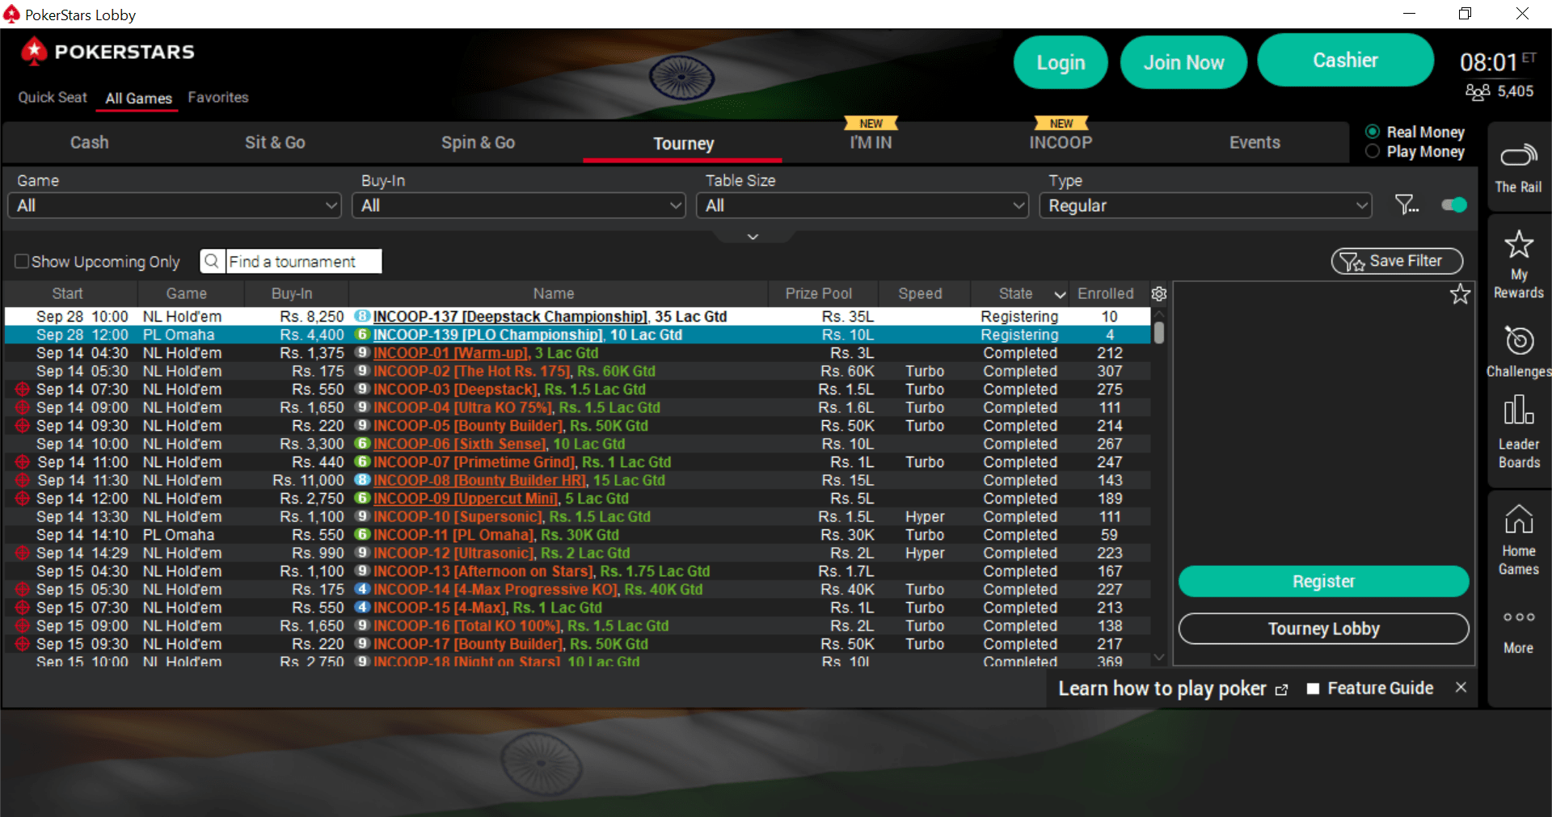1552x817 pixels.
Task: Select the Real Money radio button
Action: click(x=1372, y=131)
